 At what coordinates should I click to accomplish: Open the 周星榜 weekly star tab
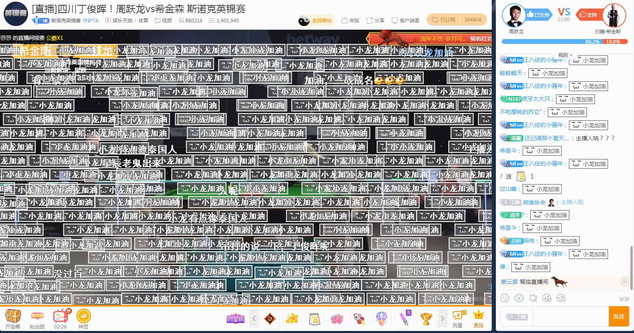pos(235,319)
